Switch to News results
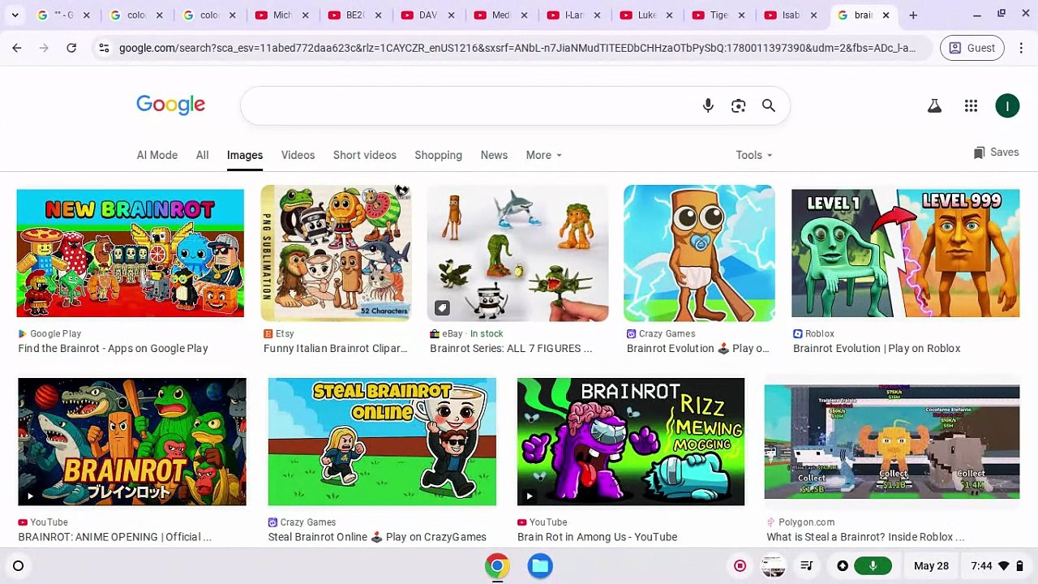This screenshot has width=1038, height=584. (x=494, y=155)
